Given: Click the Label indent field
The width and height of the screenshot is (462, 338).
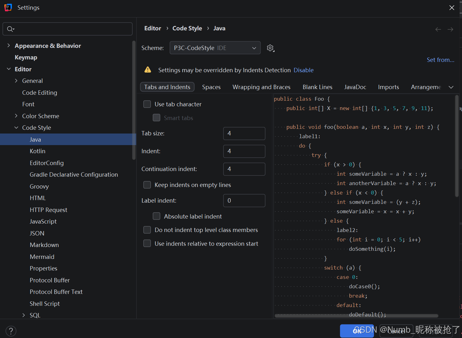Looking at the screenshot, I should 244,201.
